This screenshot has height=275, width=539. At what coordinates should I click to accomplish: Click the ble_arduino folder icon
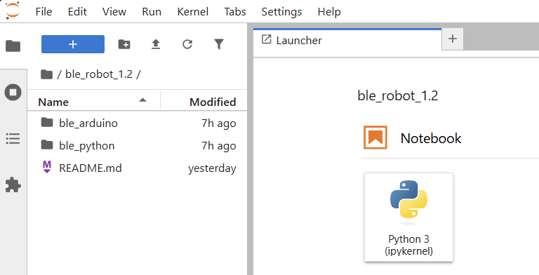pos(47,122)
